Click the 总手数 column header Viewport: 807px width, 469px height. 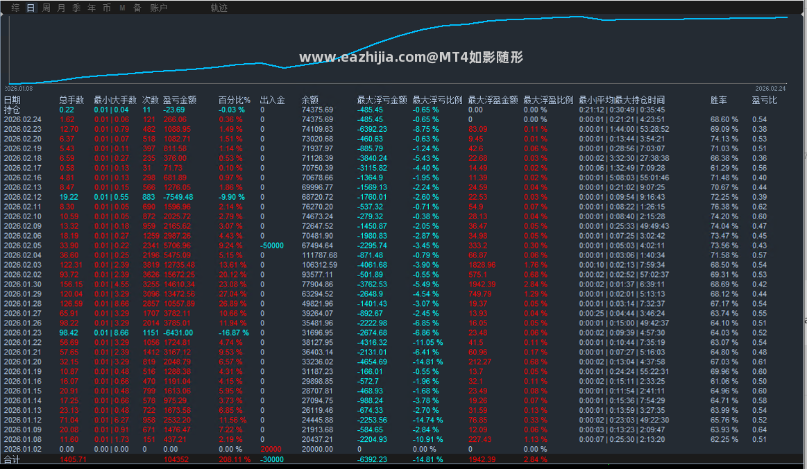coord(71,100)
